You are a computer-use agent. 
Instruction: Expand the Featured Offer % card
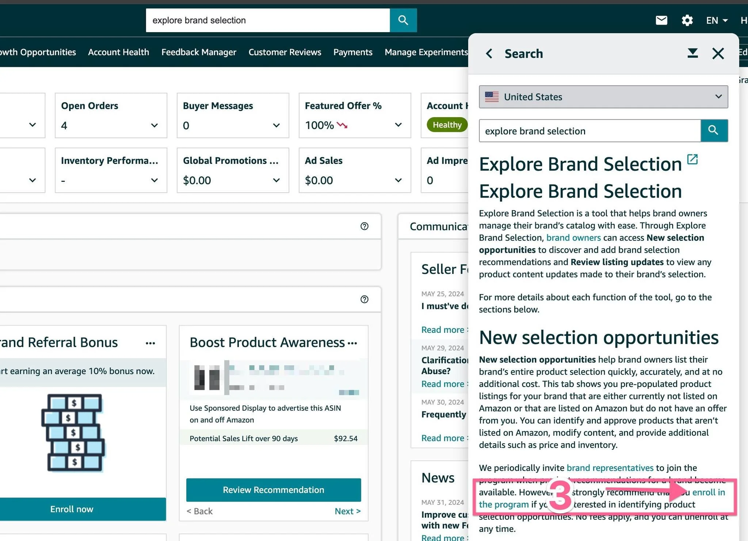[398, 125]
